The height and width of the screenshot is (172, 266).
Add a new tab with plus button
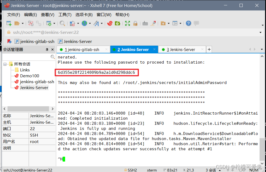[209, 49]
